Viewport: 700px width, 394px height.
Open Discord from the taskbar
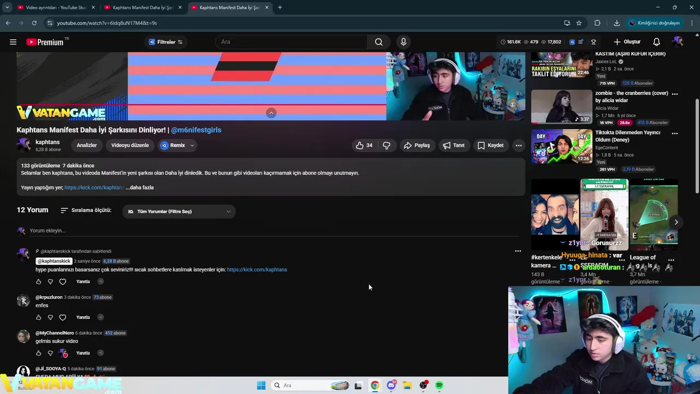[392, 385]
